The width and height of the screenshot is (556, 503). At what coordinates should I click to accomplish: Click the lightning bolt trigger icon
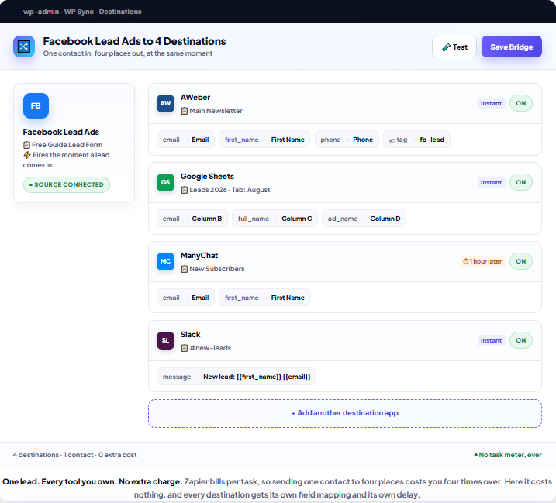(27, 155)
